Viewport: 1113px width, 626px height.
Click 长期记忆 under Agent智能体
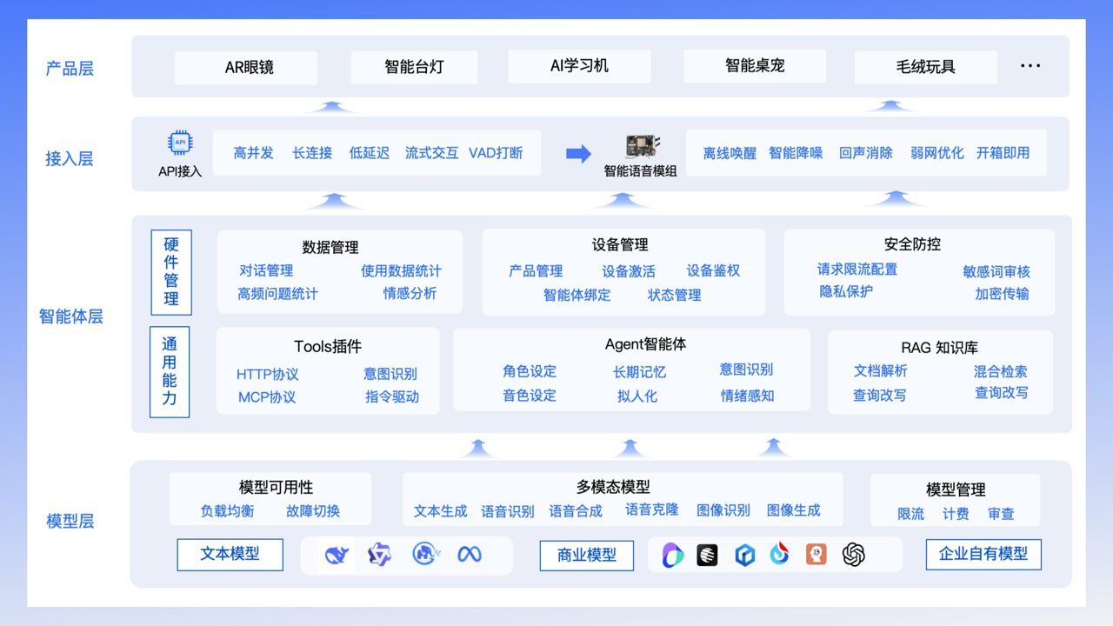pyautogui.click(x=639, y=372)
